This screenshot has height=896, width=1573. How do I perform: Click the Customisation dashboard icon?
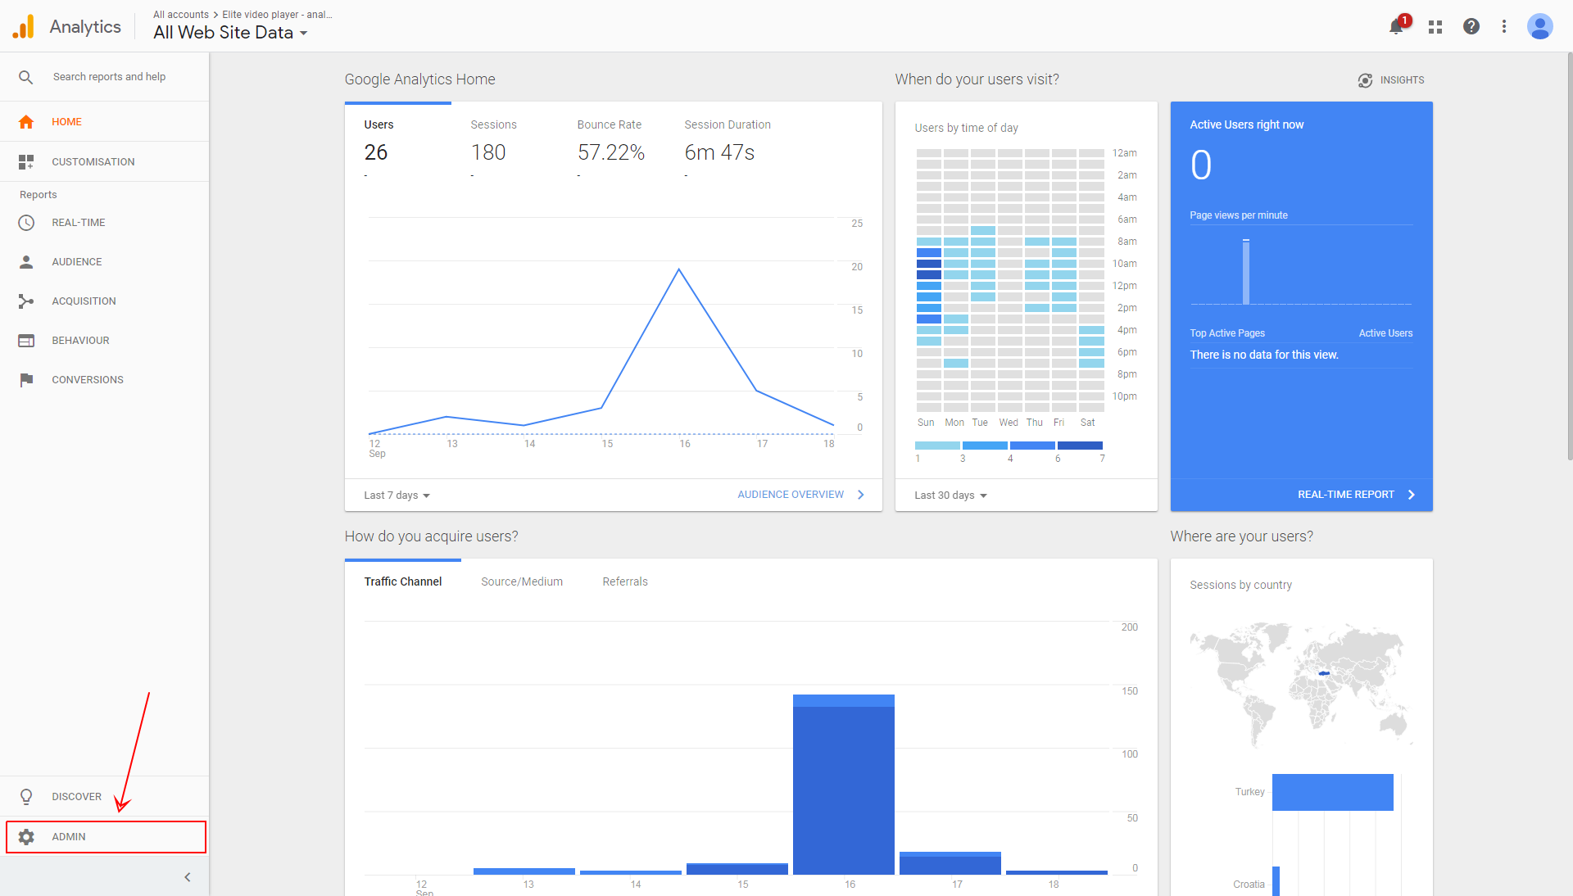(x=26, y=162)
